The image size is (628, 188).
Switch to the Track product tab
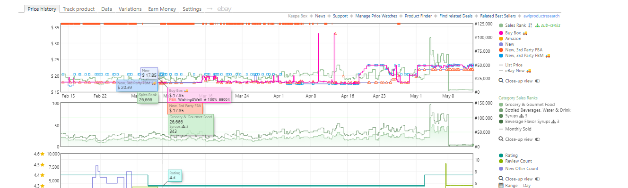(x=78, y=9)
